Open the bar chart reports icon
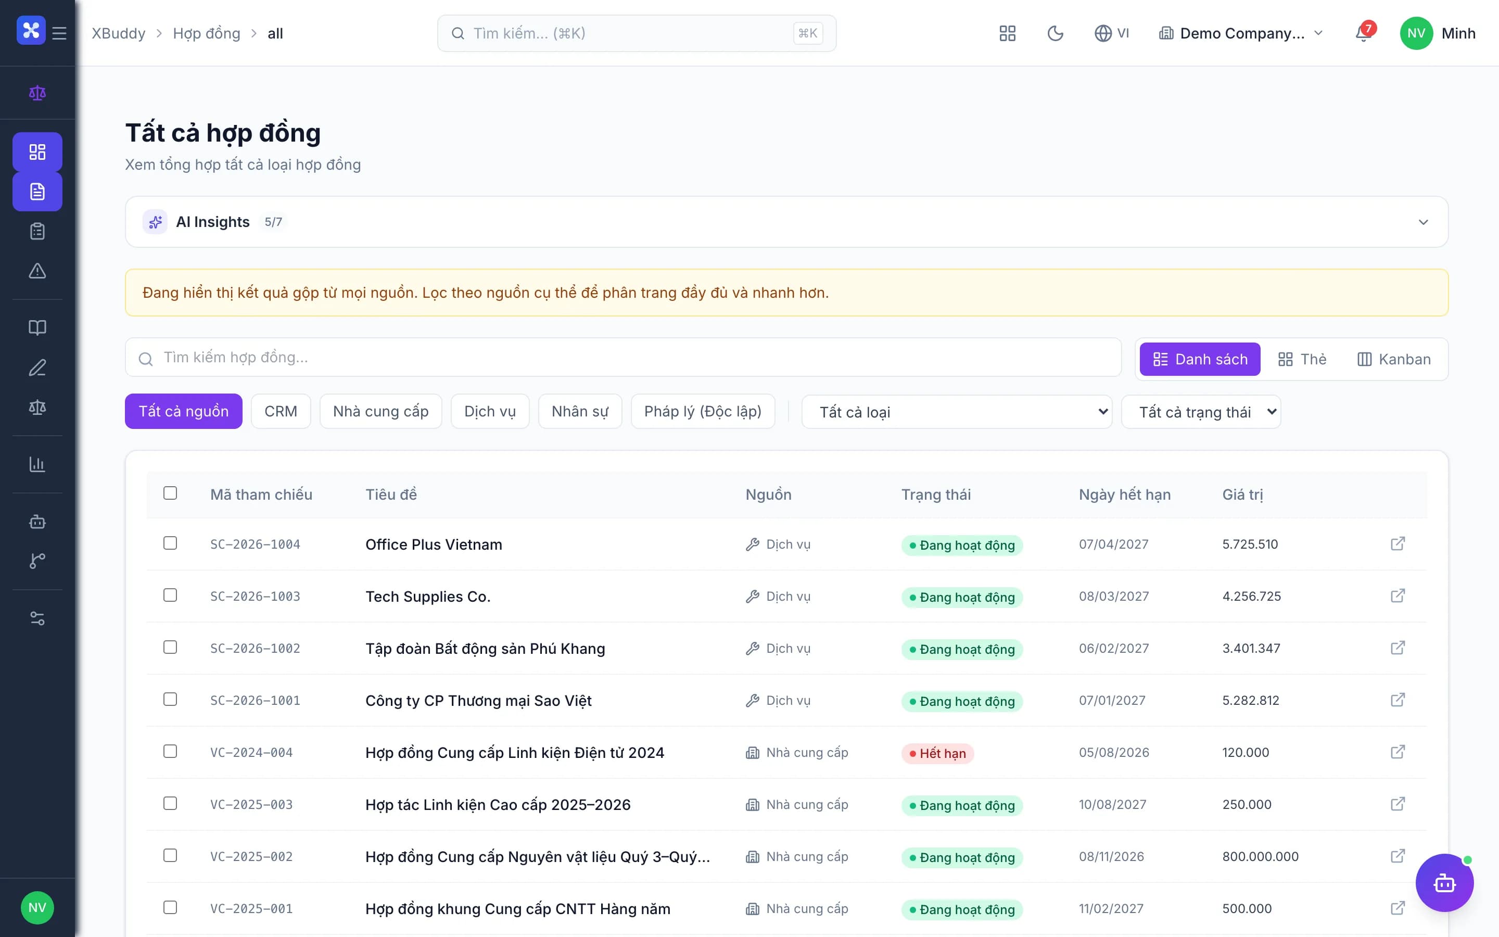The image size is (1499, 937). point(37,464)
